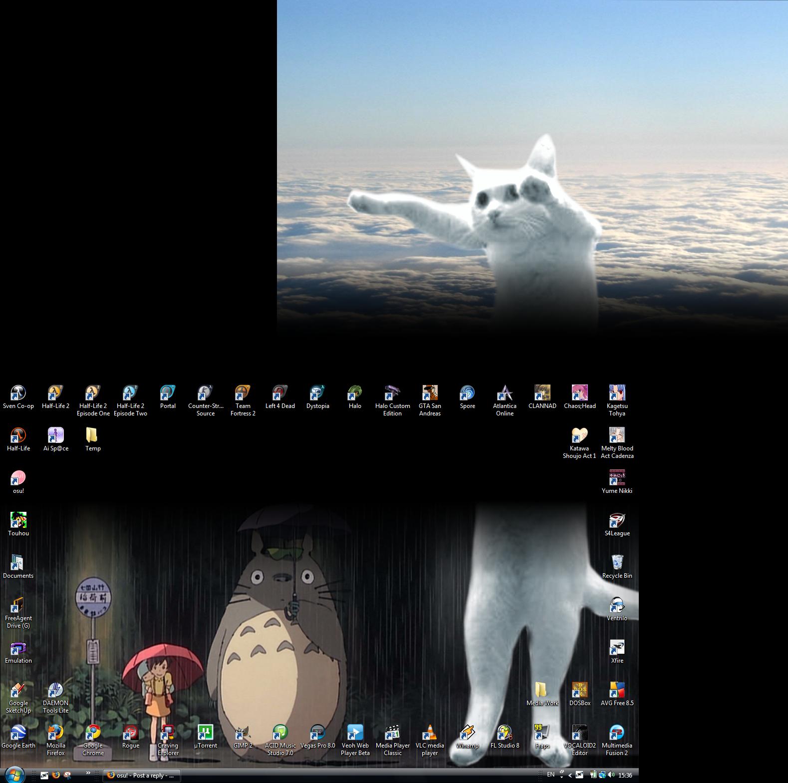Click the S4League shortcut icon

[x=617, y=524]
